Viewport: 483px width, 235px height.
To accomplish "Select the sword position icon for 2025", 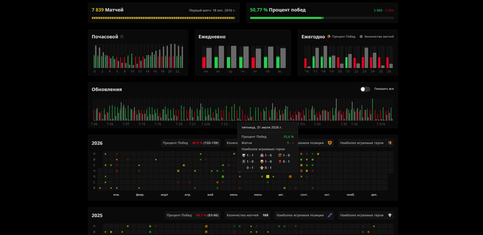I will click(330, 215).
